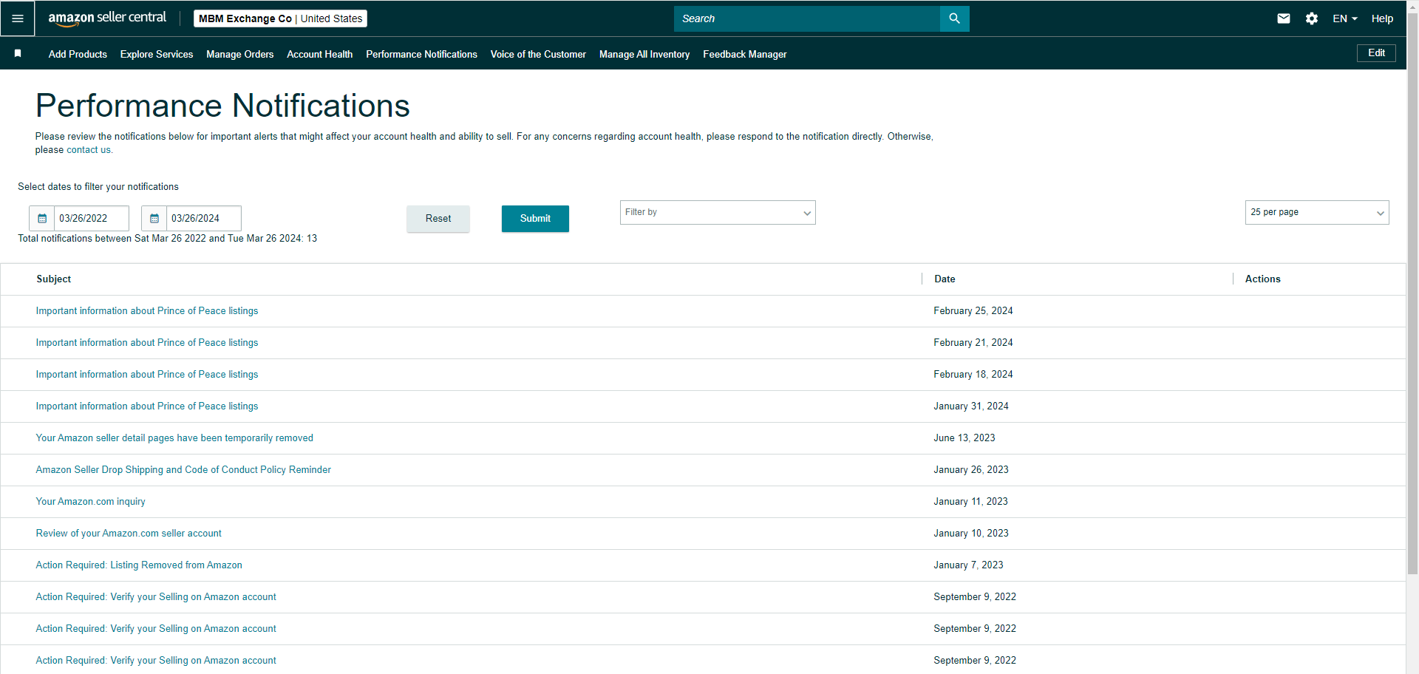Screen dimensions: 1419x674
Task: Go to Manage Orders
Action: tap(240, 54)
